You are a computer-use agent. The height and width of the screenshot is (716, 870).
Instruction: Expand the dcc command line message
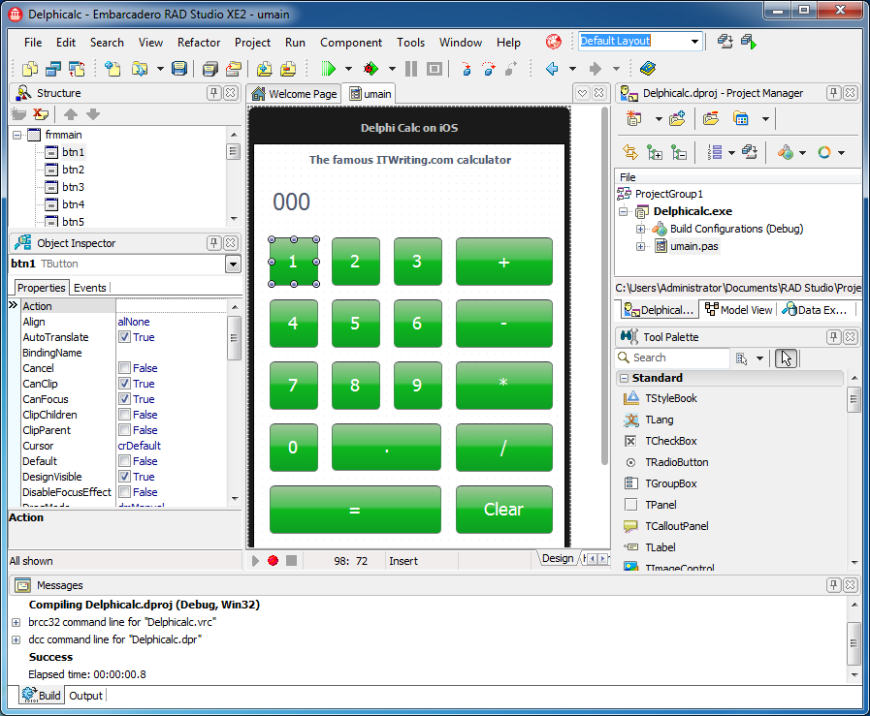tap(16, 640)
